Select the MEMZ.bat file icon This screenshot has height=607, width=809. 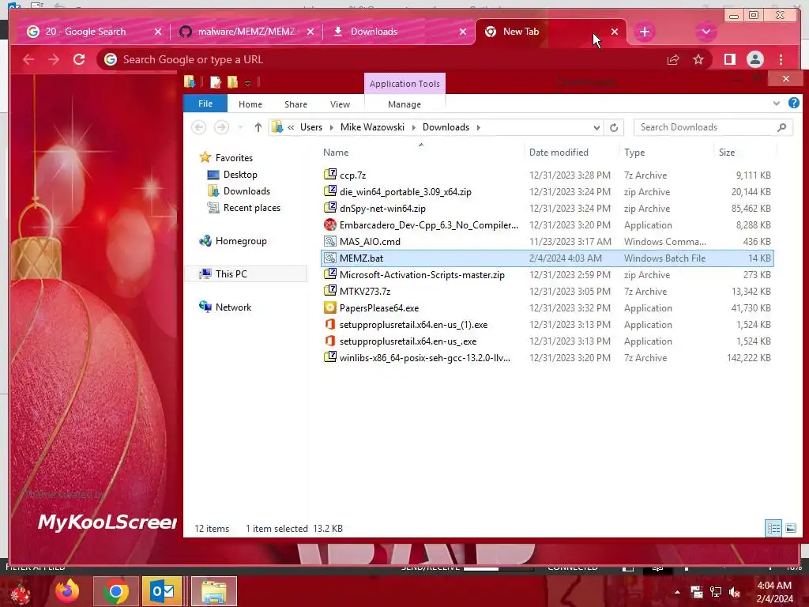click(x=329, y=258)
